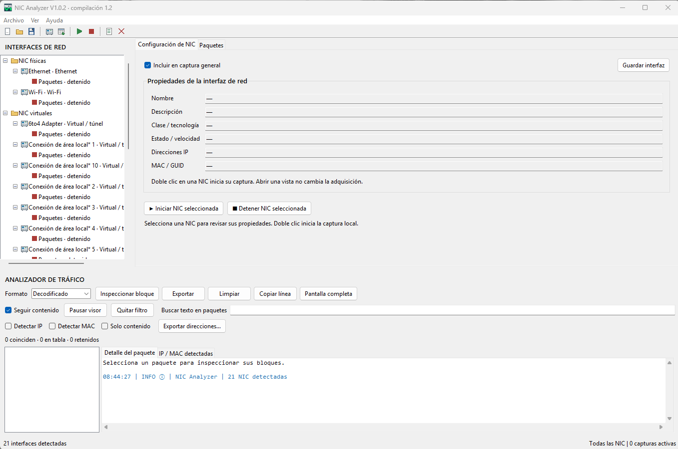Click the 6to4 Adapter icon in tree
Screen dimensions: 678x449
point(24,124)
